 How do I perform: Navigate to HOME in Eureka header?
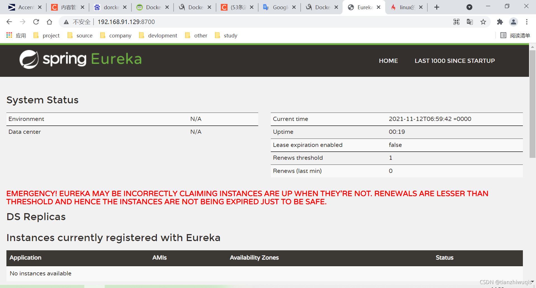point(388,61)
